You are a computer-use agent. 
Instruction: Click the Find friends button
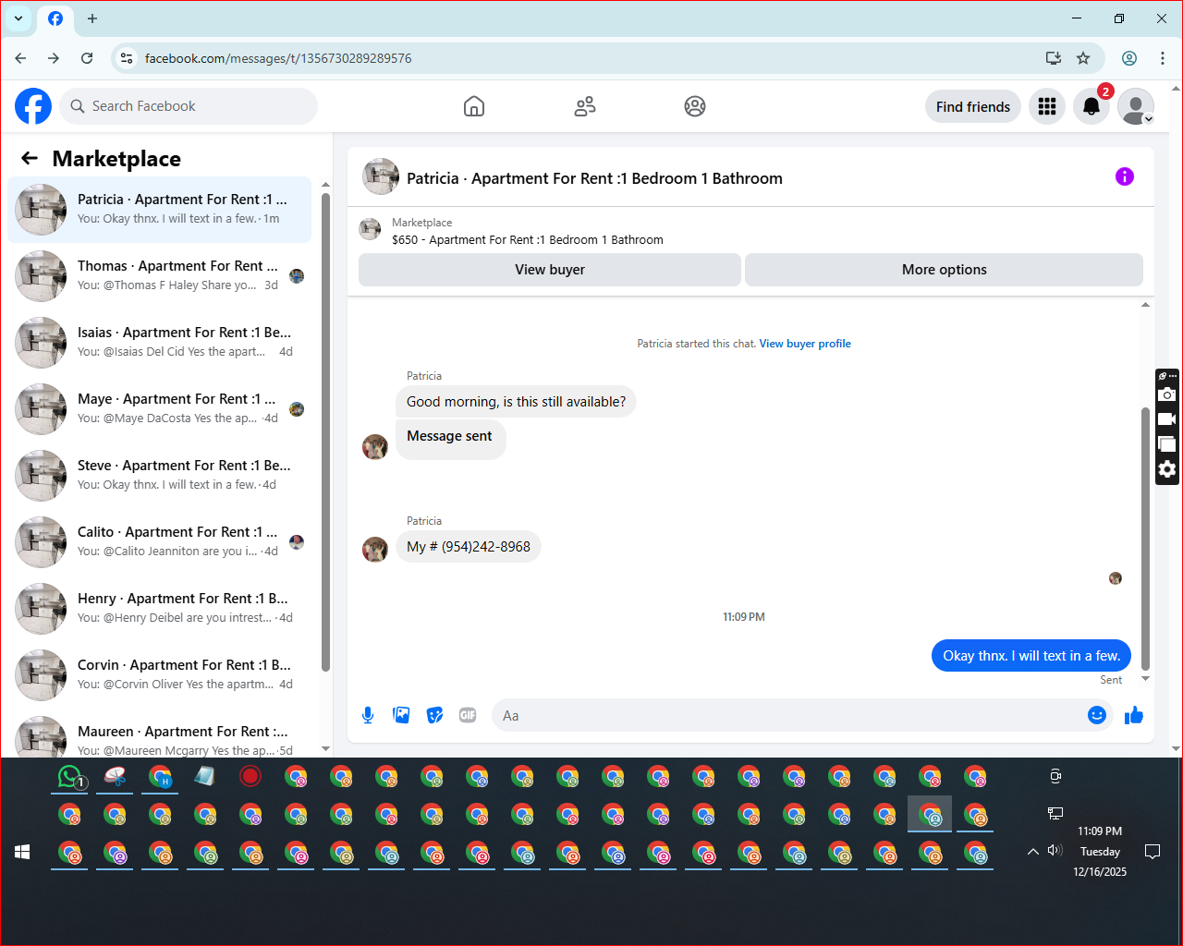(973, 106)
